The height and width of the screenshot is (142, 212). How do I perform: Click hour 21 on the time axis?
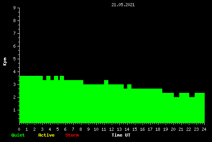(181, 129)
